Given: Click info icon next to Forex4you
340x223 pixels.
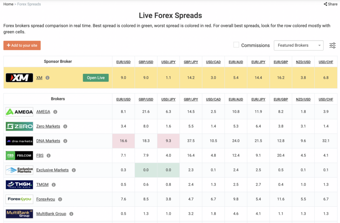Looking at the screenshot, I should (60, 199).
